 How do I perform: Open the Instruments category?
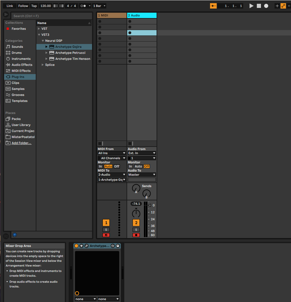pyautogui.click(x=21, y=59)
